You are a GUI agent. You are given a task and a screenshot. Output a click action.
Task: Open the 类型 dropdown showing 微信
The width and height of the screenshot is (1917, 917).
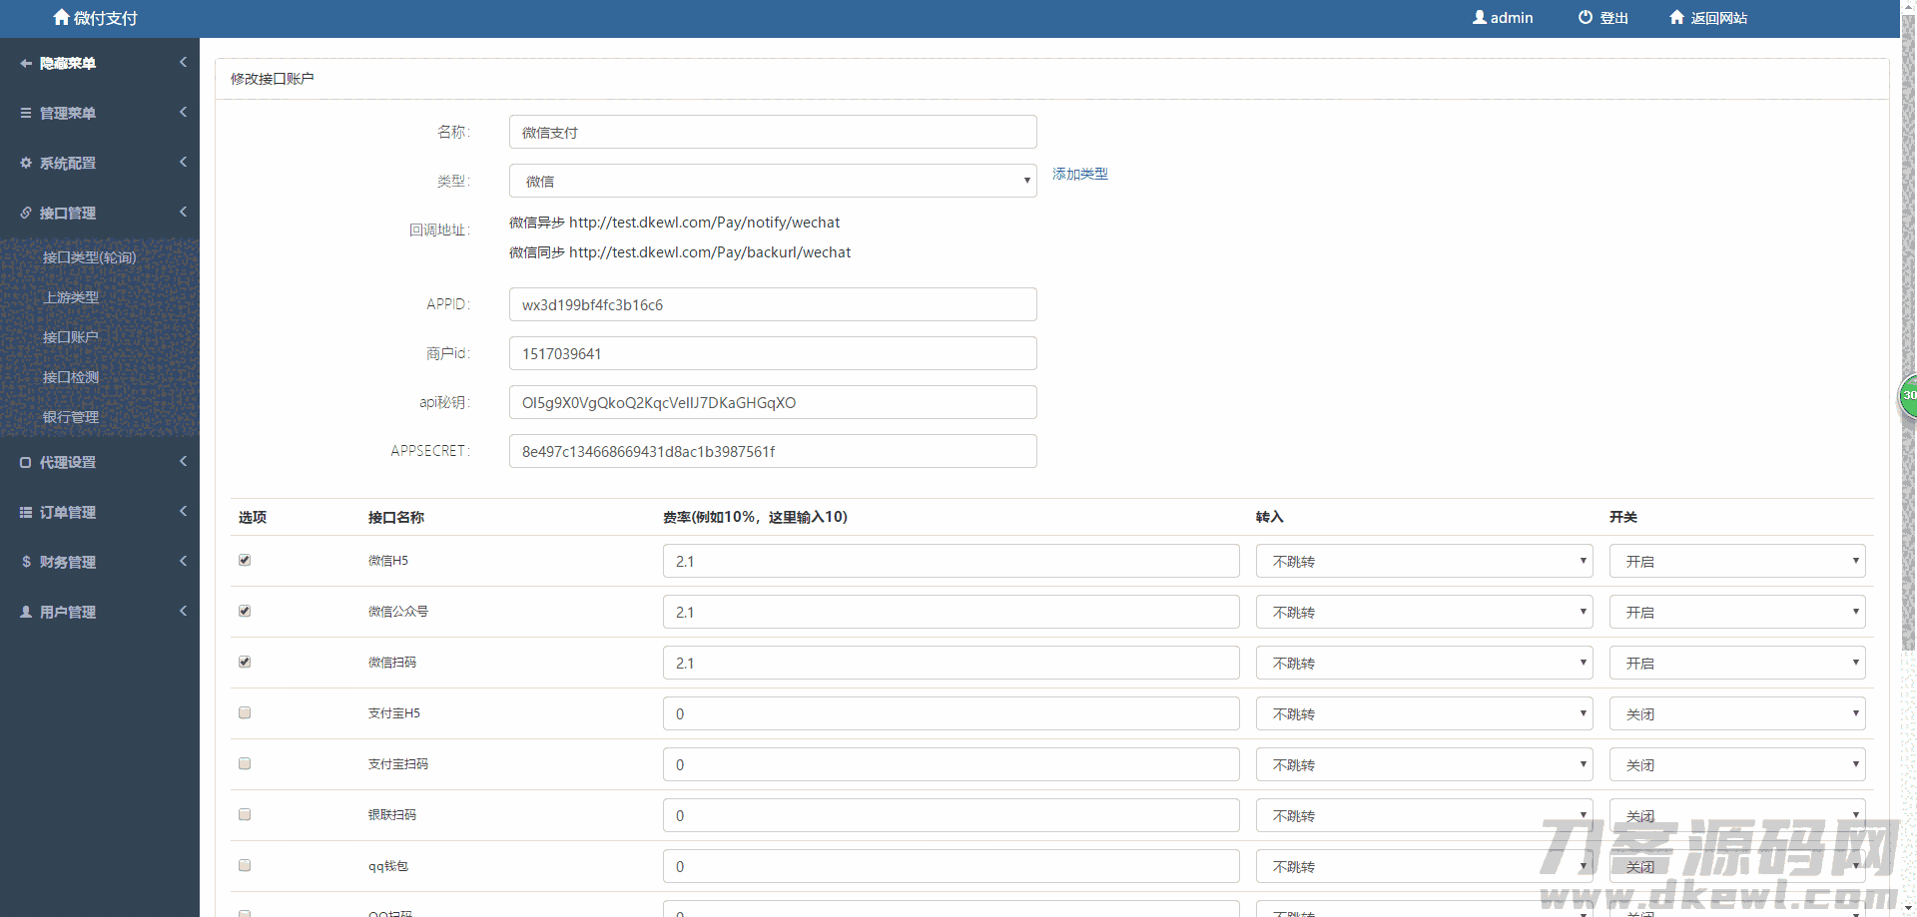point(772,181)
